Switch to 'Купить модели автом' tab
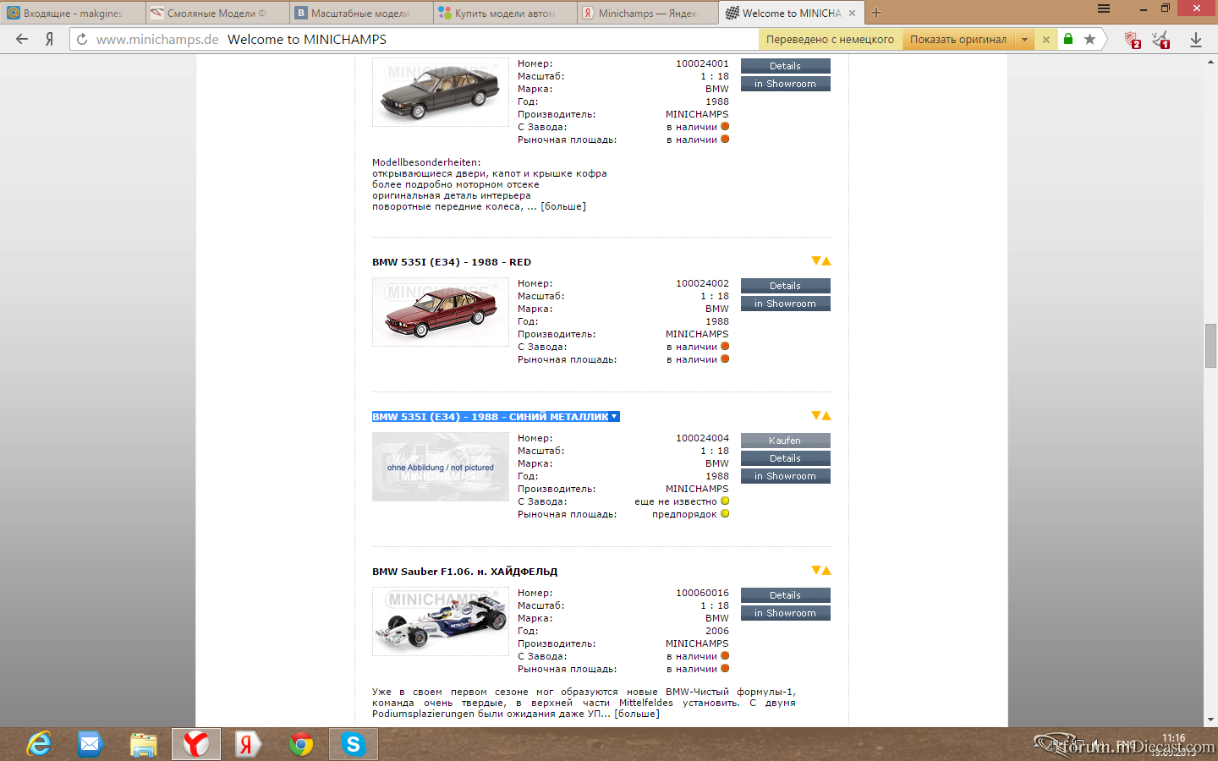 click(x=503, y=13)
